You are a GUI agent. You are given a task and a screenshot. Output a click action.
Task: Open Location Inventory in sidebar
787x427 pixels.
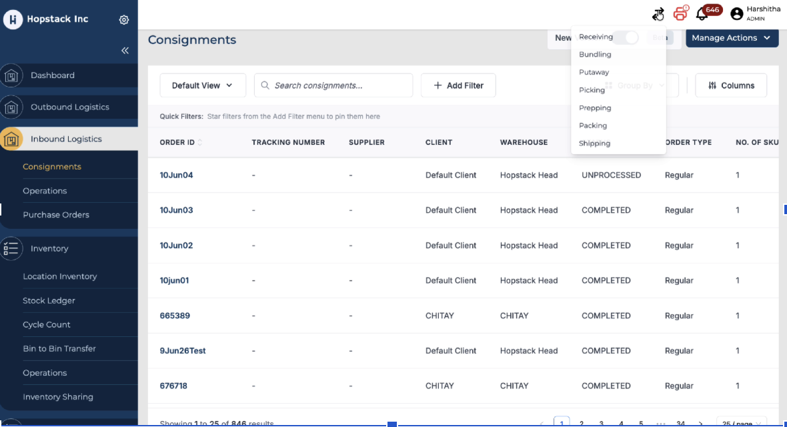click(60, 277)
